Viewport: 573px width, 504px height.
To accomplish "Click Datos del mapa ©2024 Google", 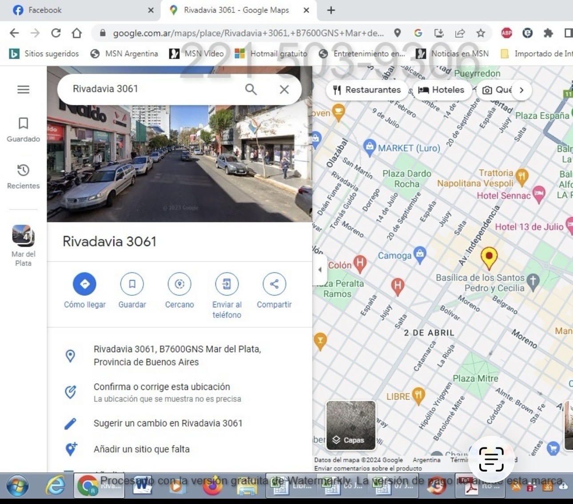I will click(358, 460).
